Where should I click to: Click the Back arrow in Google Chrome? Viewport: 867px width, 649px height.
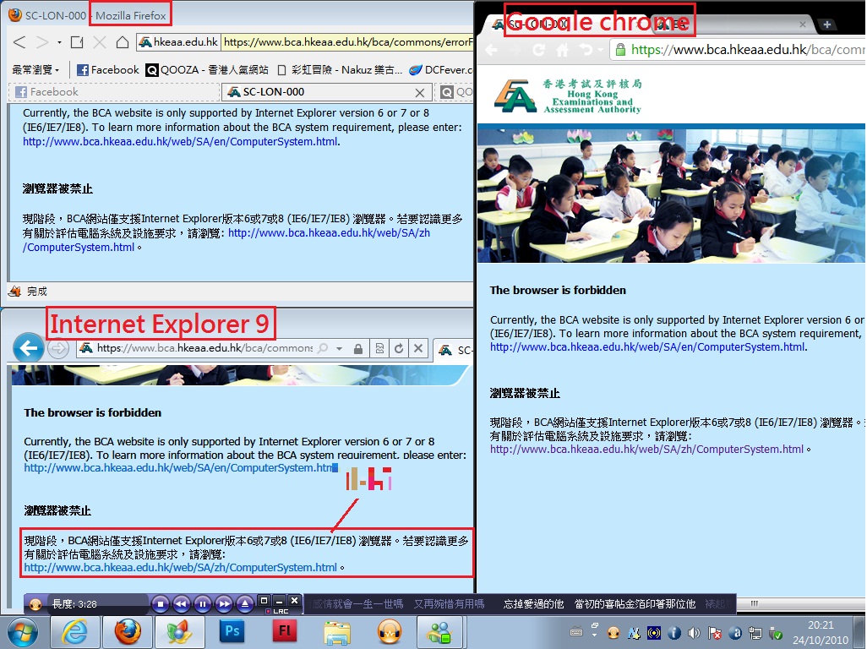click(x=492, y=51)
